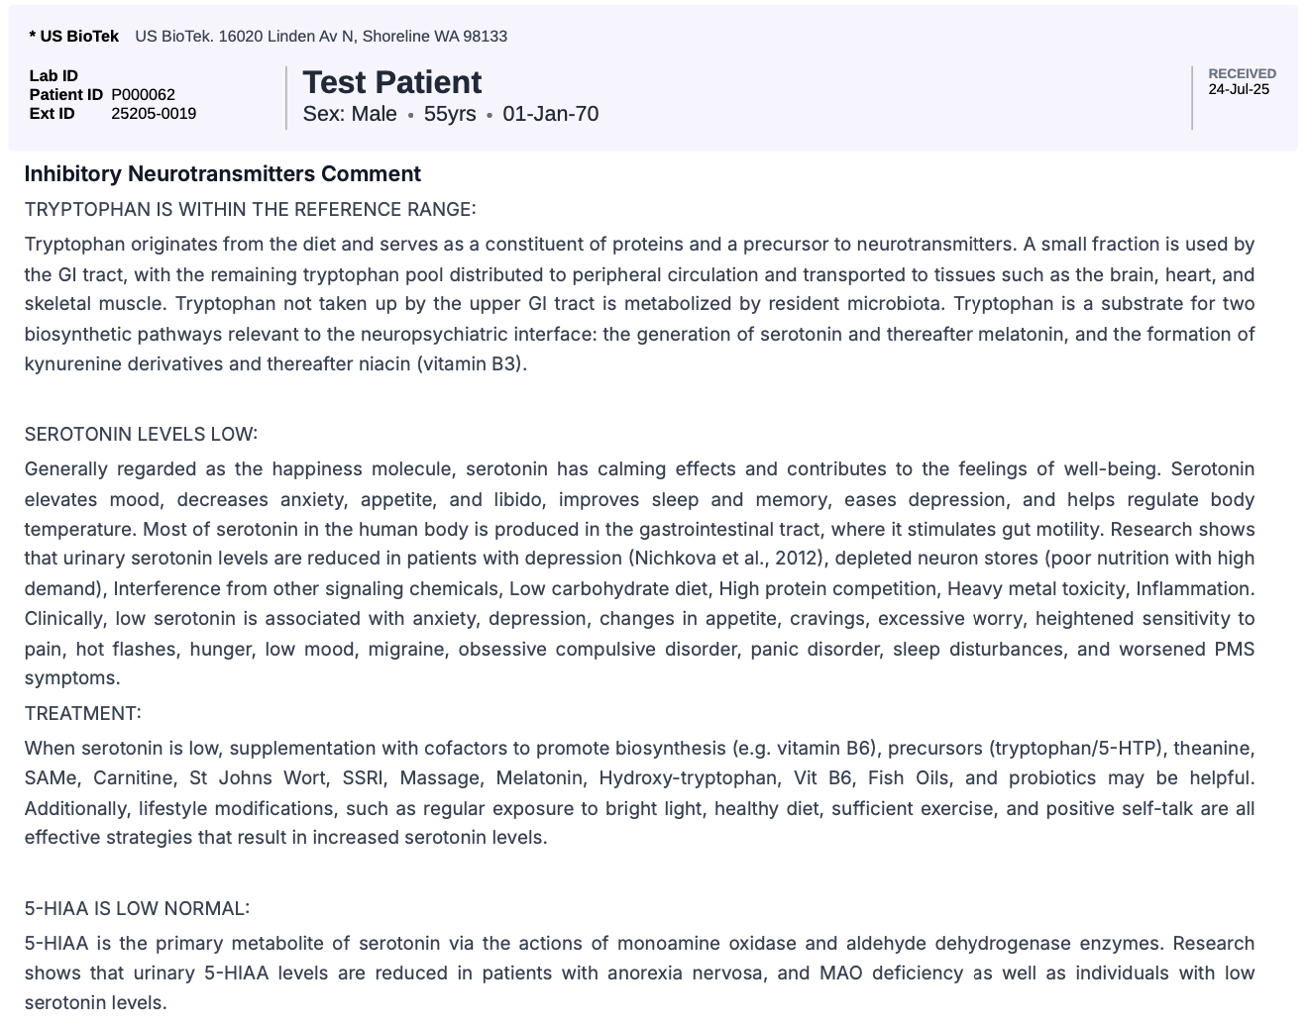Click the Inhibitory Neurotransmitters Comment heading
The height and width of the screenshot is (1024, 1310).
pos(223,174)
